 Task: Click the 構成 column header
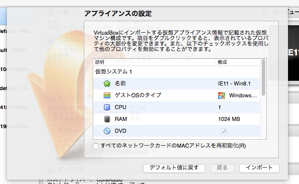coord(222,62)
